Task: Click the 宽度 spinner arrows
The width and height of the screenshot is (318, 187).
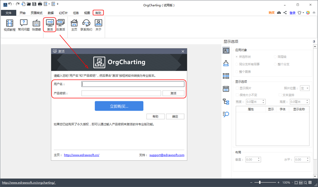Action: [263, 102]
